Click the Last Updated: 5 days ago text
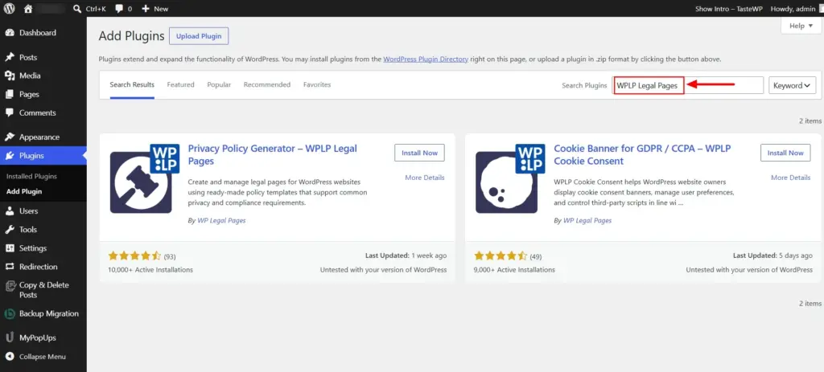This screenshot has width=824, height=372. click(772, 255)
